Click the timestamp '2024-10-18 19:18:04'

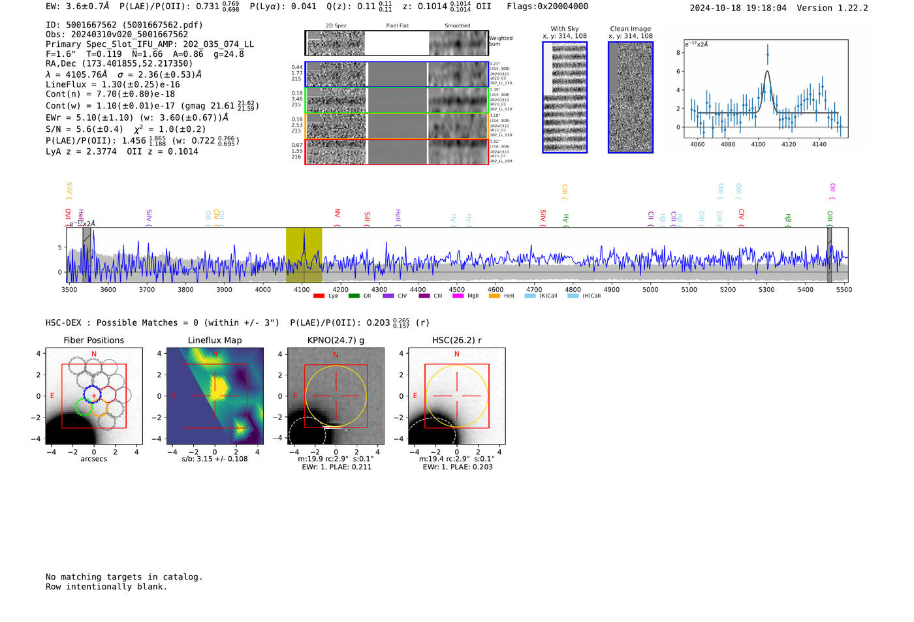pyautogui.click(x=738, y=8)
